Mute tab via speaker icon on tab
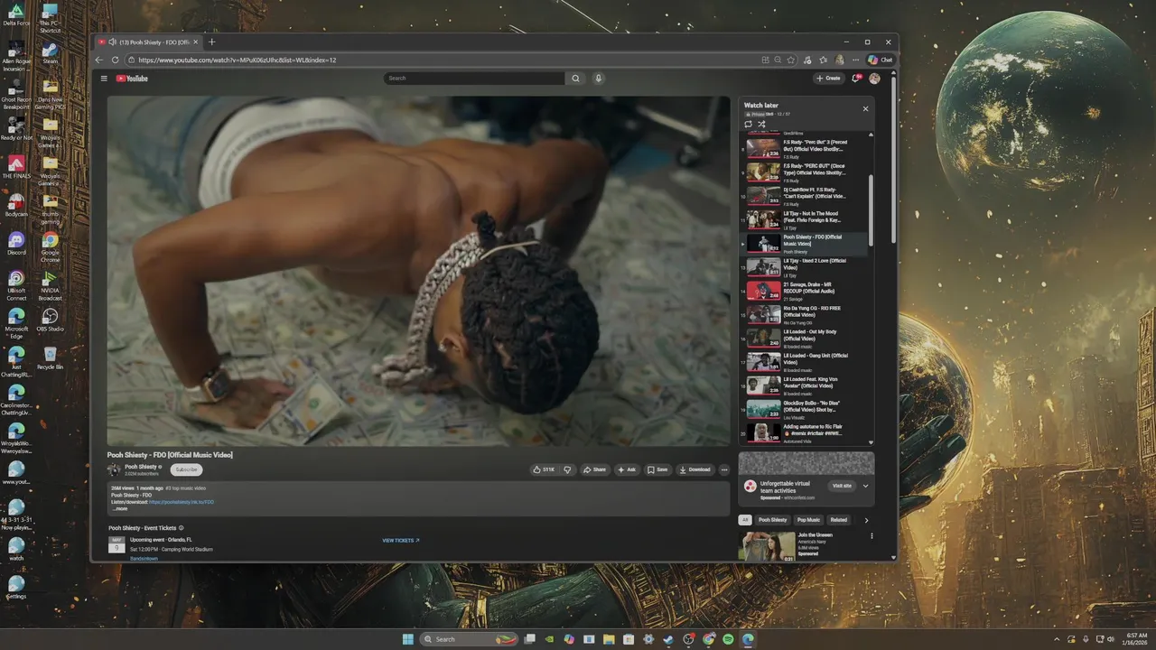The image size is (1156, 650). 111,42
